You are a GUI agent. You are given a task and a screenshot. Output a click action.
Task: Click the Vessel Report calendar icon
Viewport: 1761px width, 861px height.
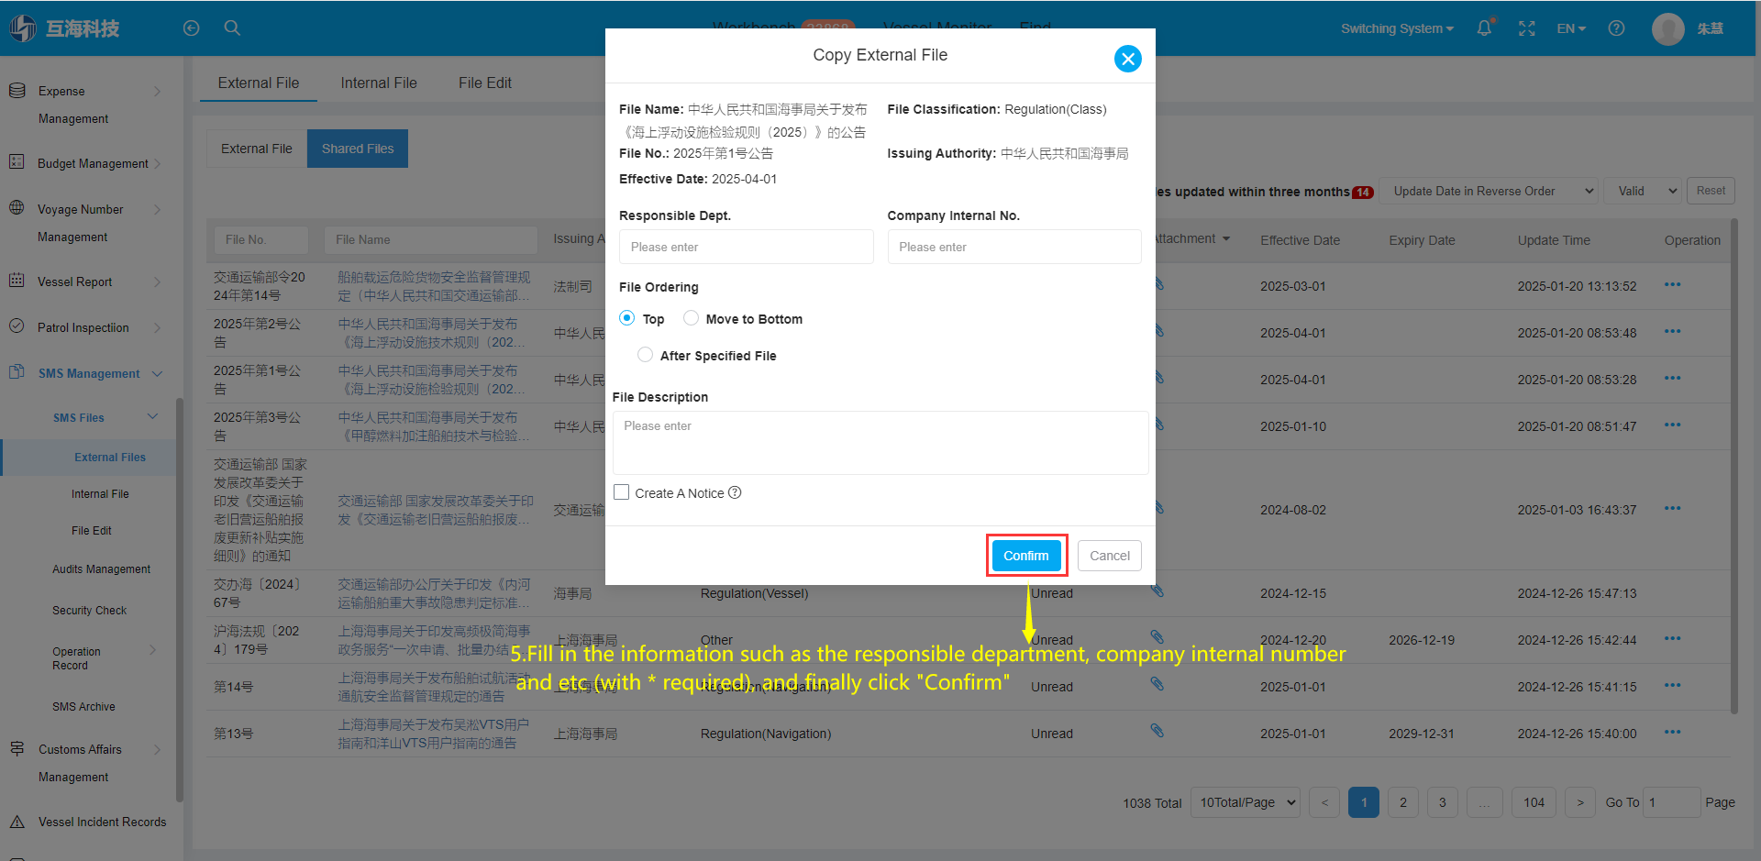pos(17,281)
